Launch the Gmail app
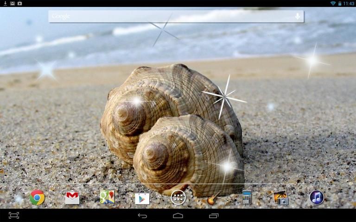 point(72,197)
